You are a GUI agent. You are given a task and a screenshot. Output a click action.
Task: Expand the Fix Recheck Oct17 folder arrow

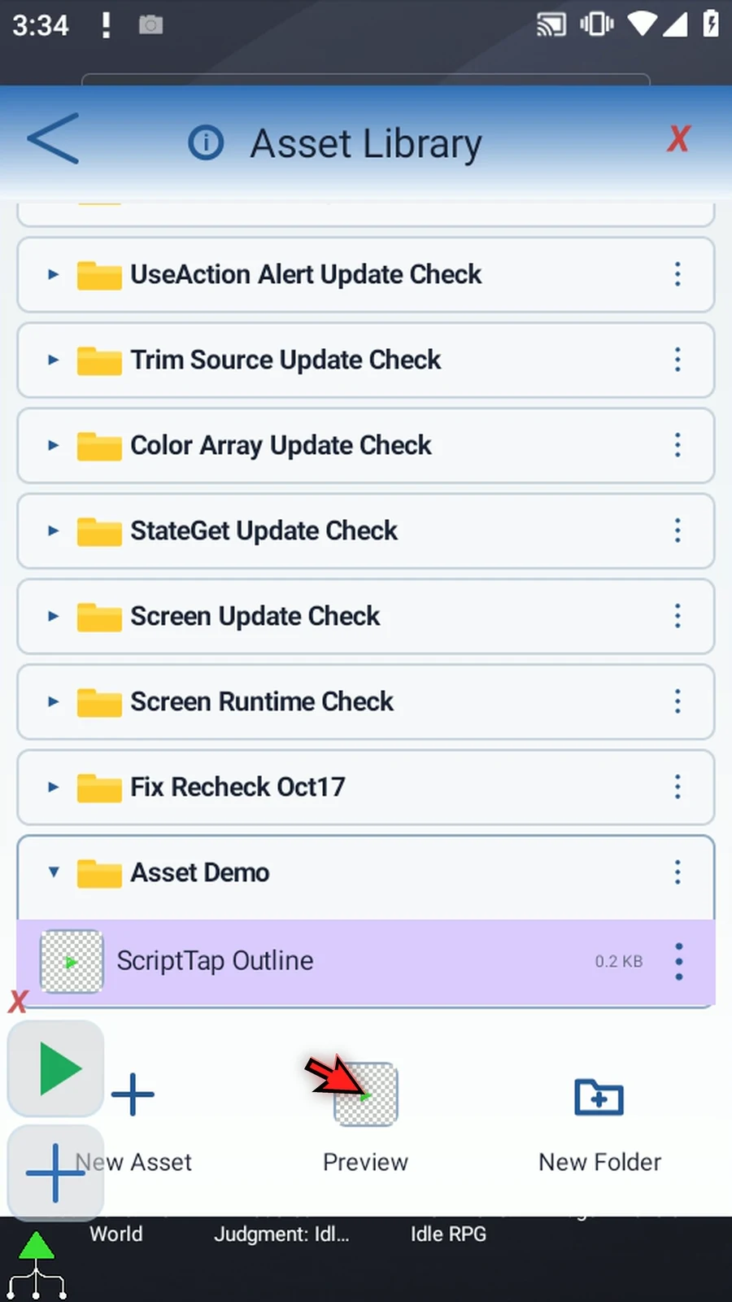54,787
